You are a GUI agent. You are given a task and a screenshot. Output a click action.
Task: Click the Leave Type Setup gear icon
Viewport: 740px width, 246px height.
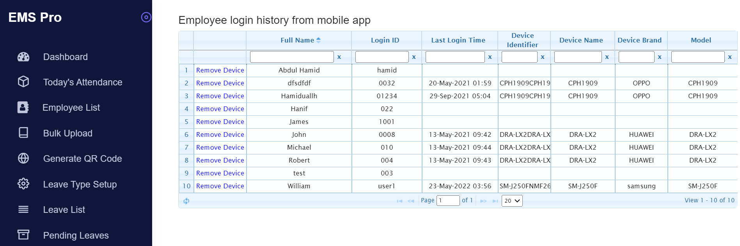(x=23, y=184)
